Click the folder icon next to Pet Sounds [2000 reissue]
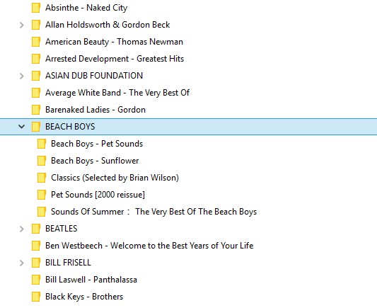The image size is (377, 308). click(x=42, y=195)
